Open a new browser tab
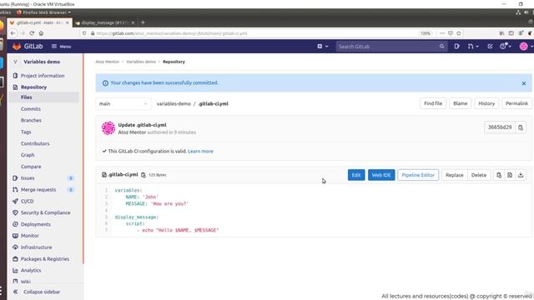Screen dimensions: 534x300 point(143,22)
